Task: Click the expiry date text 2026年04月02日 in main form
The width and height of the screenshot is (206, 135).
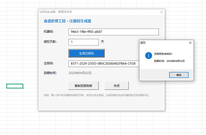Action: point(80,73)
